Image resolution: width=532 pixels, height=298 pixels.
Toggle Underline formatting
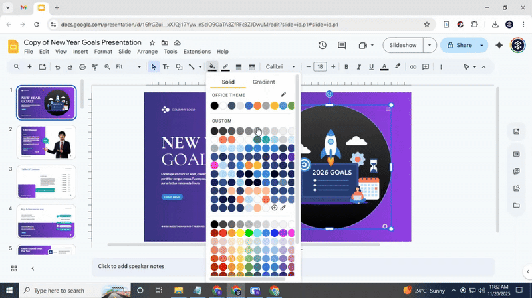(371, 67)
